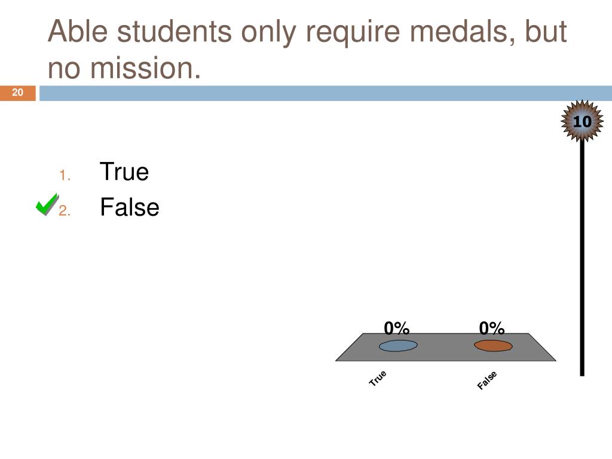Click the slide title about able students
The image size is (612, 459).
307,49
